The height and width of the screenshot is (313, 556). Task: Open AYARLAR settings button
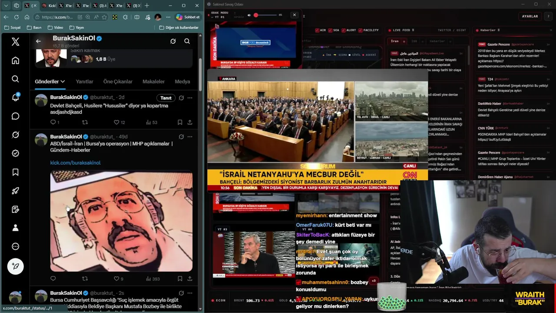[530, 16]
